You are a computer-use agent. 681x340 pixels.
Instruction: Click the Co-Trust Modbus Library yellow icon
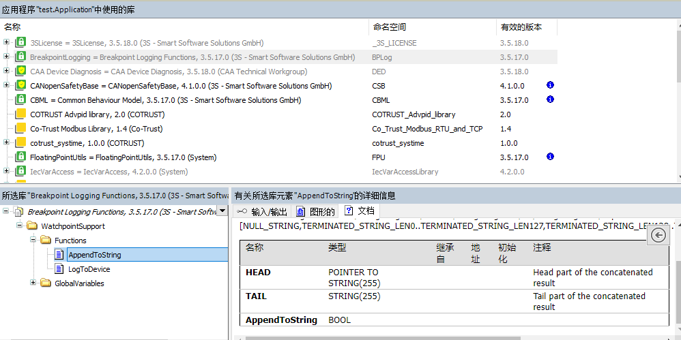tap(20, 128)
